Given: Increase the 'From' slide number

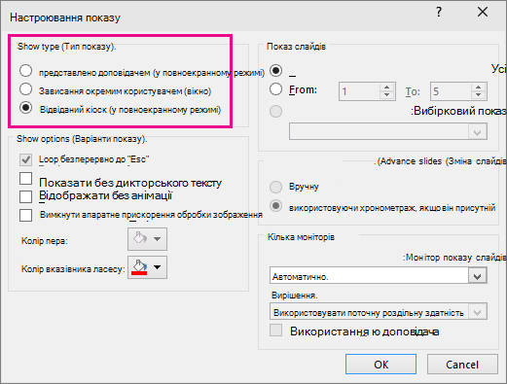Looking at the screenshot, I should (x=386, y=87).
